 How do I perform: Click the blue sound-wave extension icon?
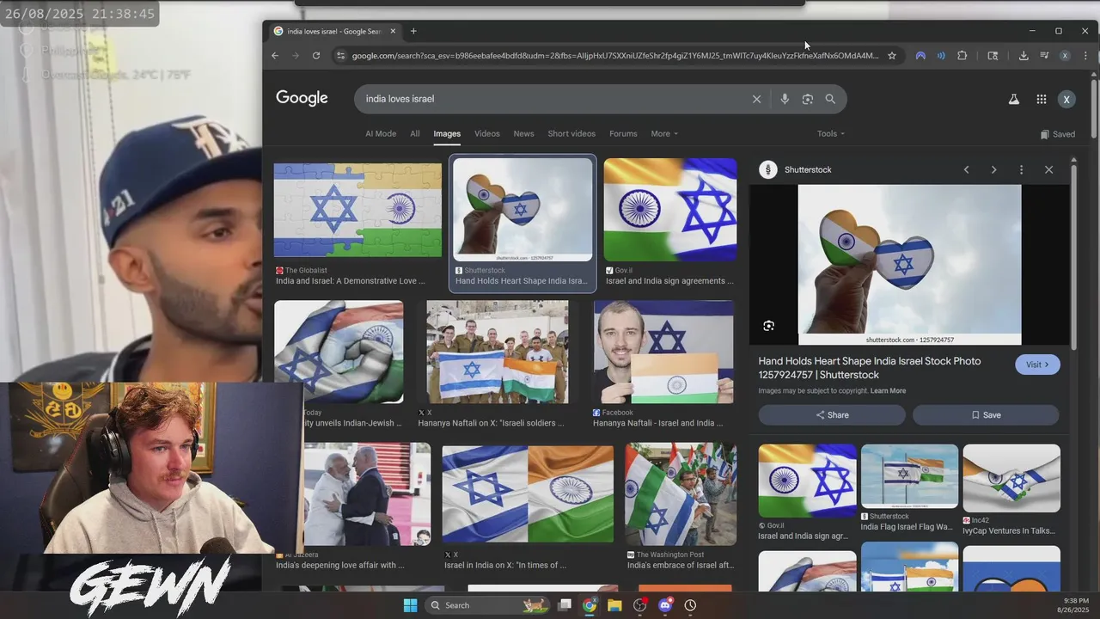(941, 56)
